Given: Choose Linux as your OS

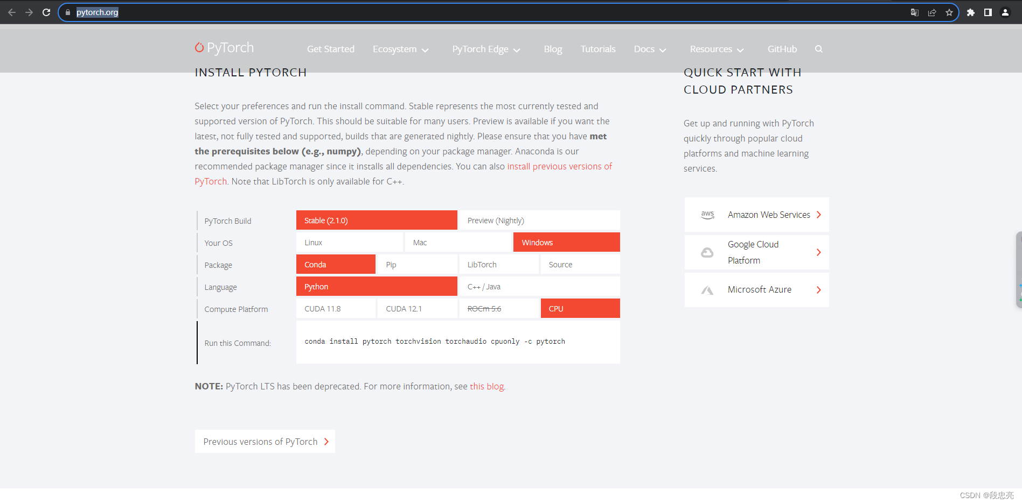Looking at the screenshot, I should [350, 243].
